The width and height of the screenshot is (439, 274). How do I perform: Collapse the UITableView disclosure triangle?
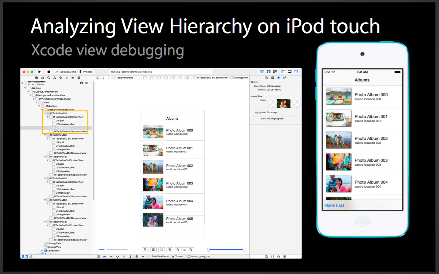coord(39,106)
